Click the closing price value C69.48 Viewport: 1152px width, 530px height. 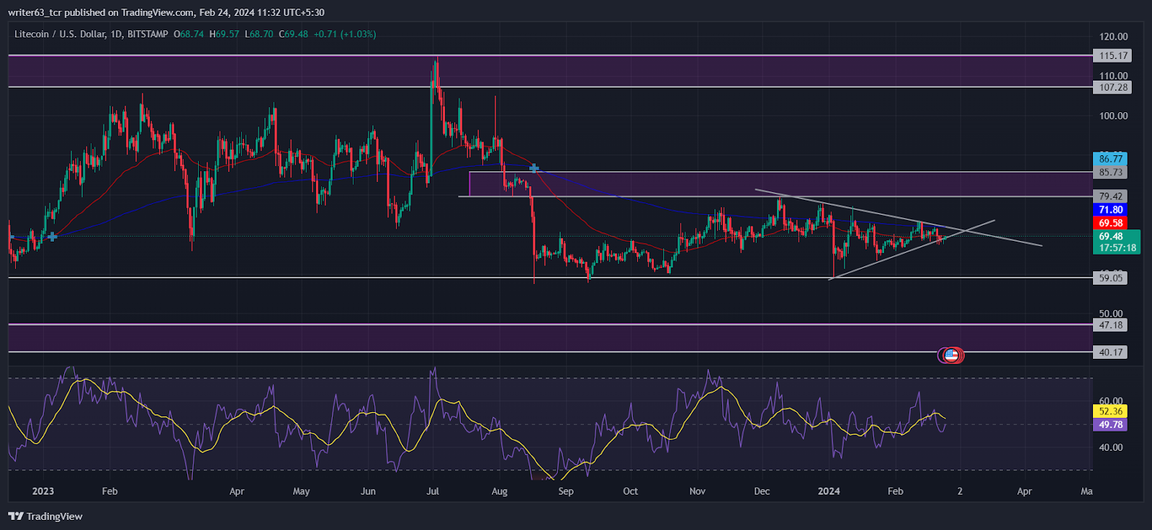[x=294, y=34]
